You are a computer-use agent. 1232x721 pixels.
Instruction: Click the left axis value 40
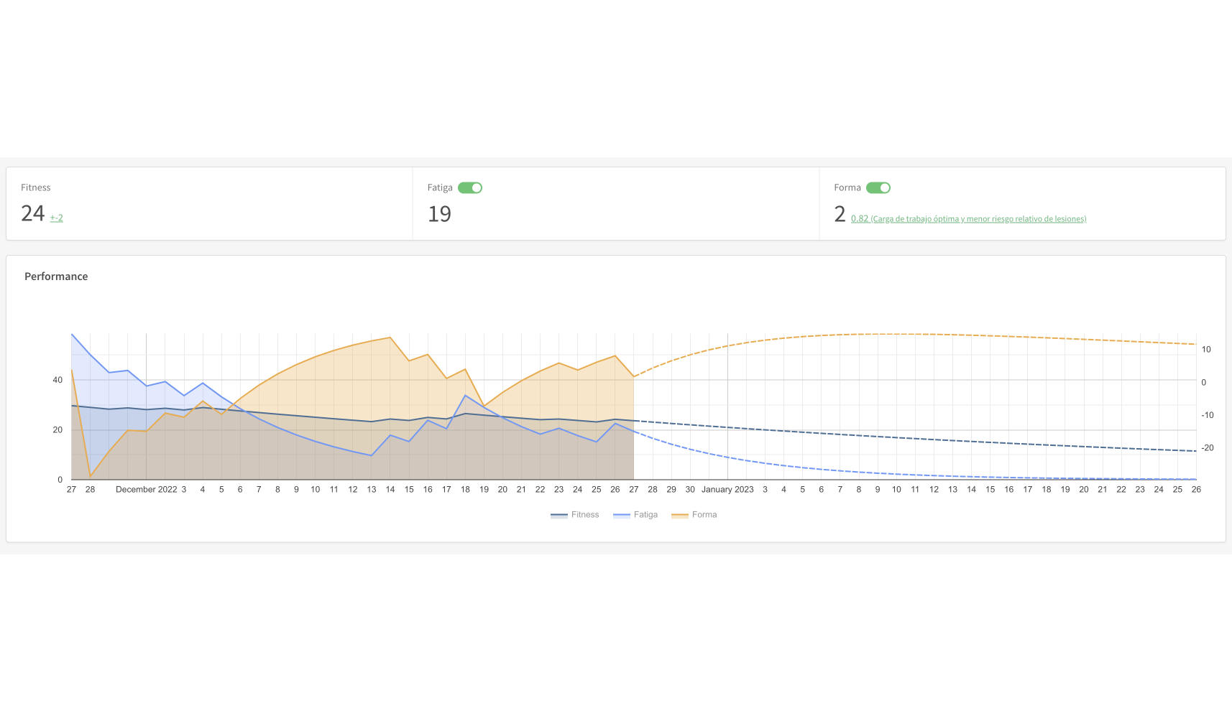point(58,380)
